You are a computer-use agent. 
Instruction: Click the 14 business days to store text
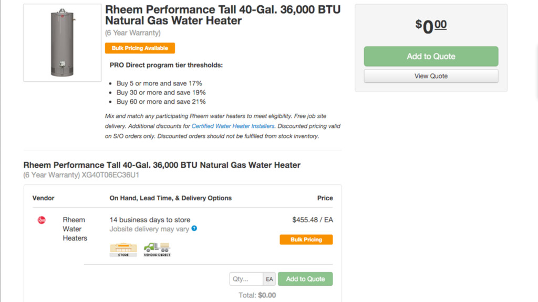point(150,220)
